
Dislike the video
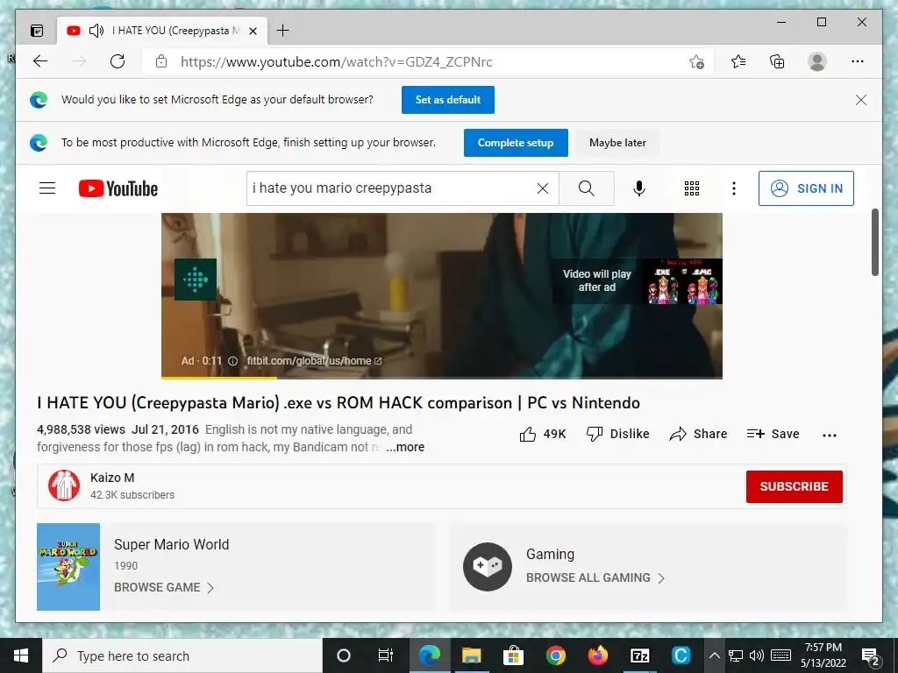618,434
